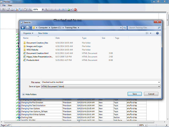Open the File name dropdown arrow
The image size is (169, 127).
pos(159,82)
